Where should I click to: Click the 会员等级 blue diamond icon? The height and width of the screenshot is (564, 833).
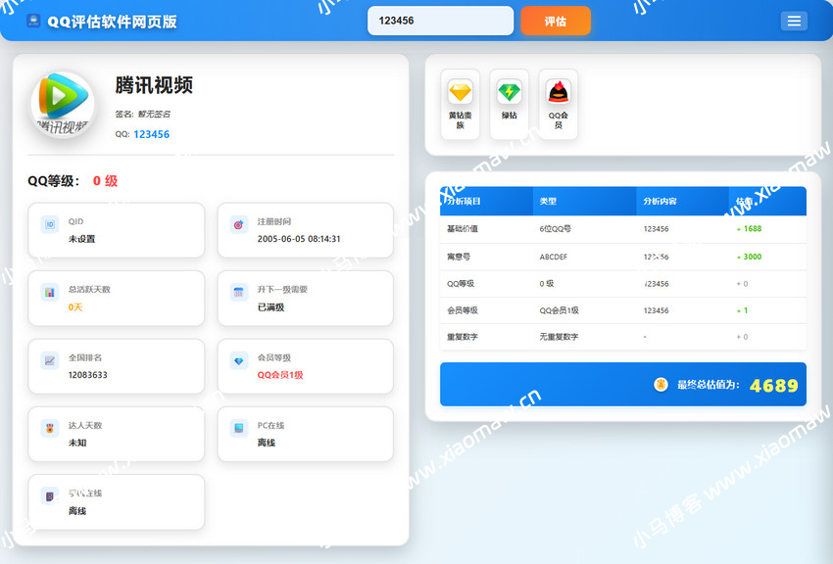239,359
